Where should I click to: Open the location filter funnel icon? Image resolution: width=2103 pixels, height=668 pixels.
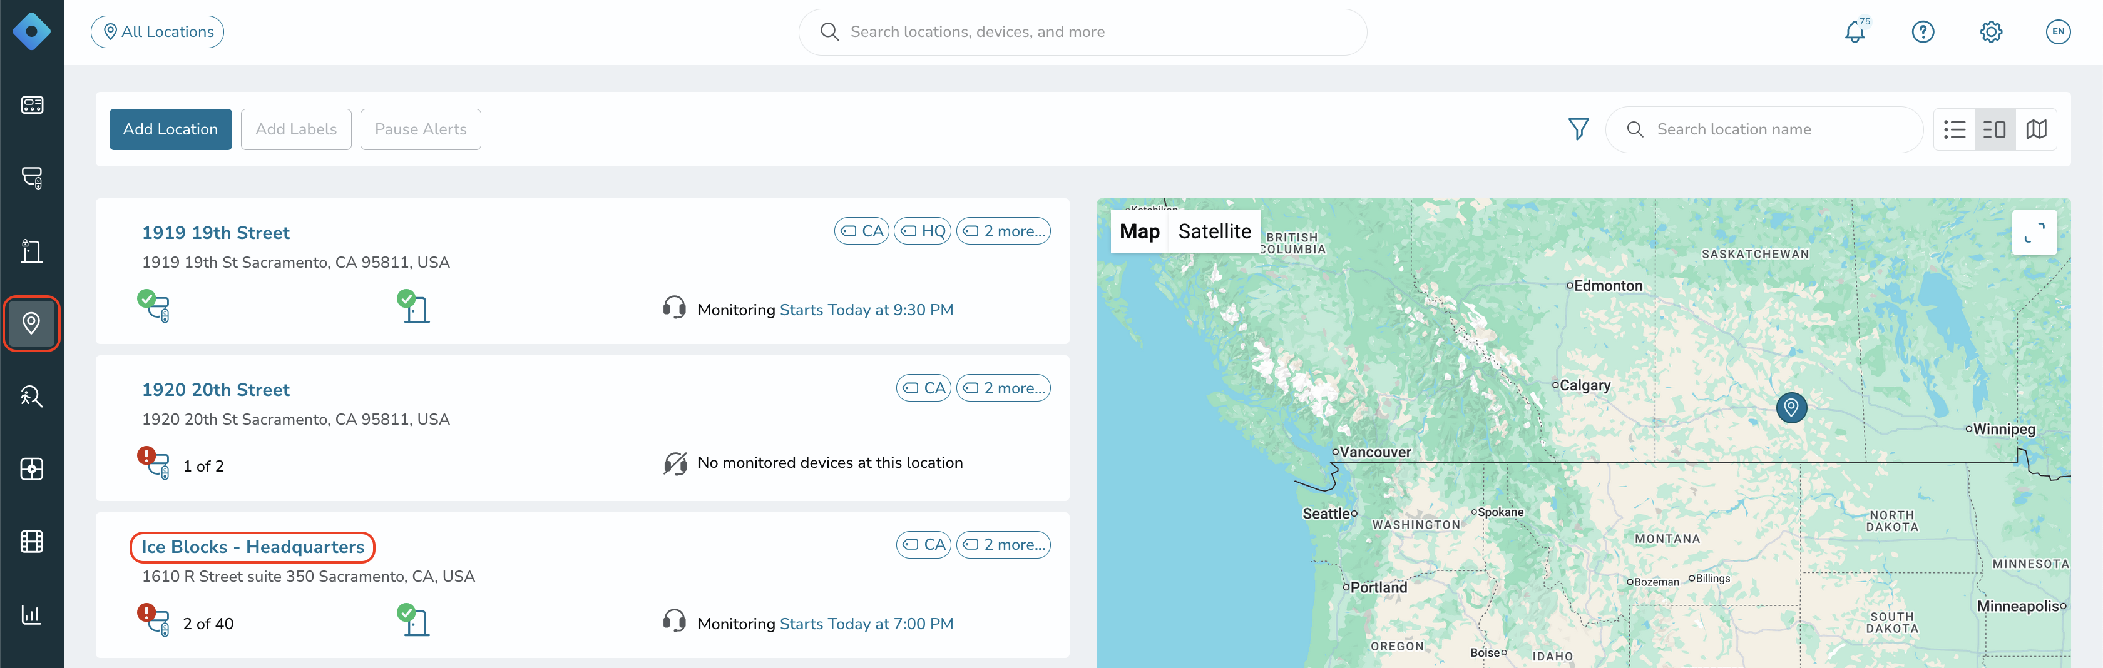pos(1579,129)
